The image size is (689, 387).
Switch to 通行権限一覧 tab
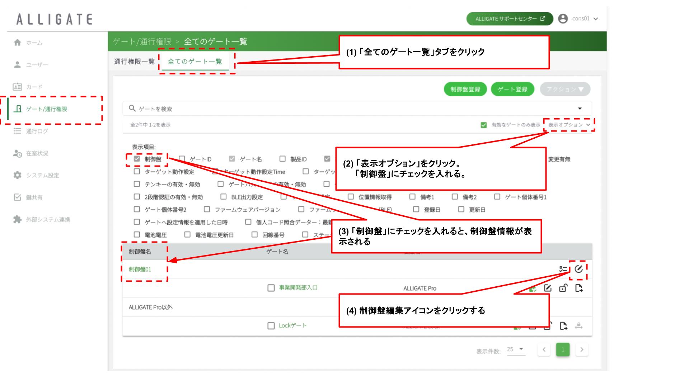pos(134,62)
